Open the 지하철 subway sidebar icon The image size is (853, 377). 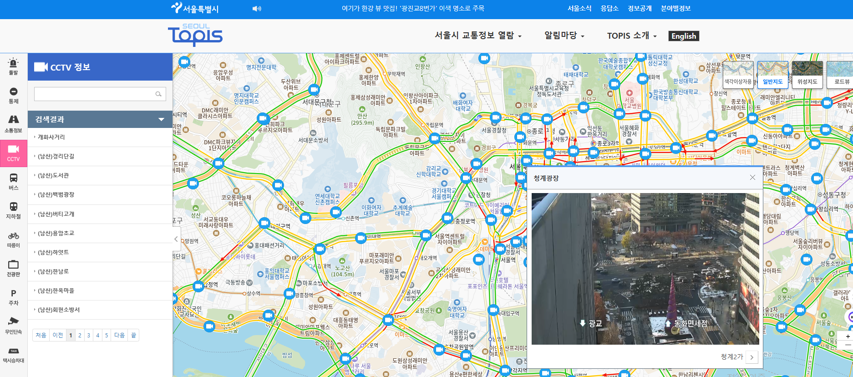click(x=13, y=211)
